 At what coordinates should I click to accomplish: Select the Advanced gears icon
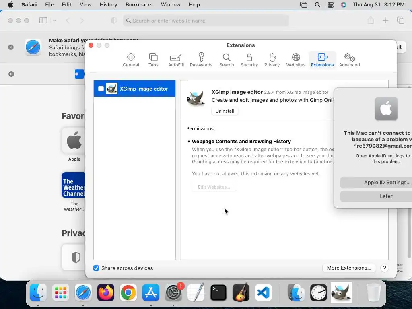pyautogui.click(x=350, y=57)
